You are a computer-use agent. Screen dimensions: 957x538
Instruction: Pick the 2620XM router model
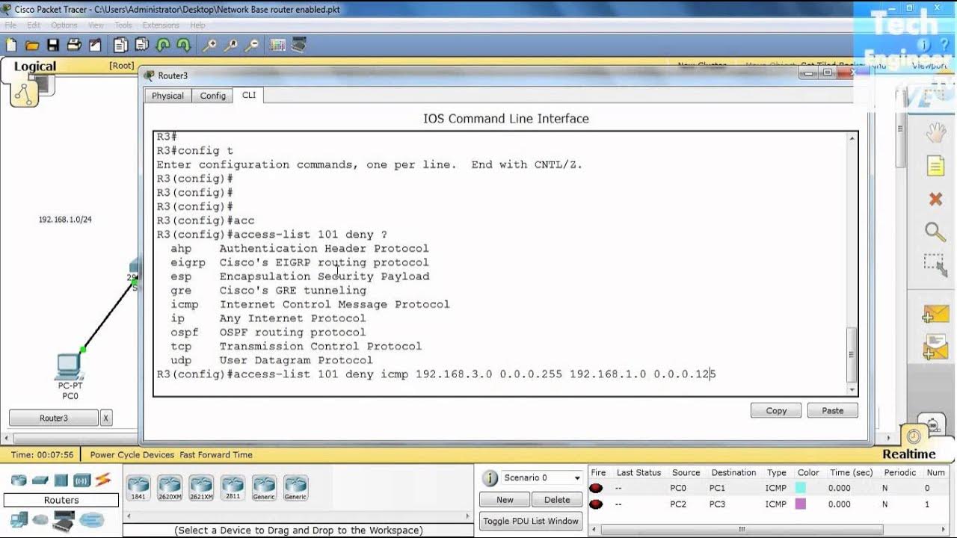coord(170,487)
